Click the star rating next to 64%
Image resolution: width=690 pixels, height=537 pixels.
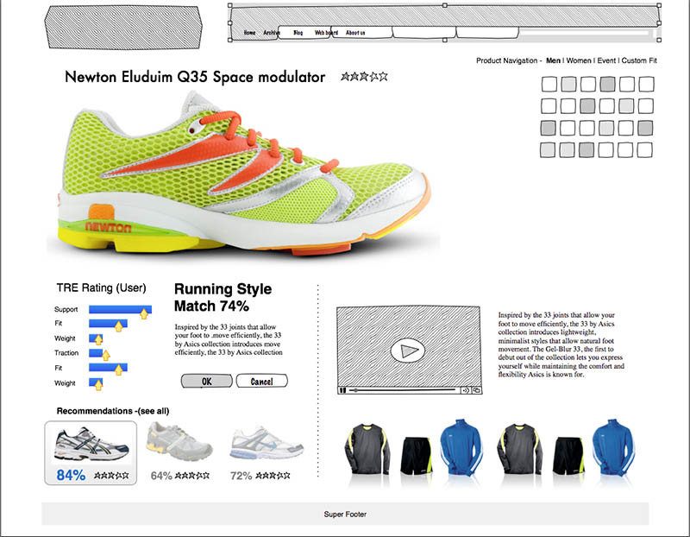click(x=192, y=476)
